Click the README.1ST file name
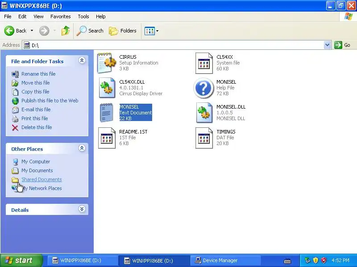The width and height of the screenshot is (357, 267). (x=133, y=132)
